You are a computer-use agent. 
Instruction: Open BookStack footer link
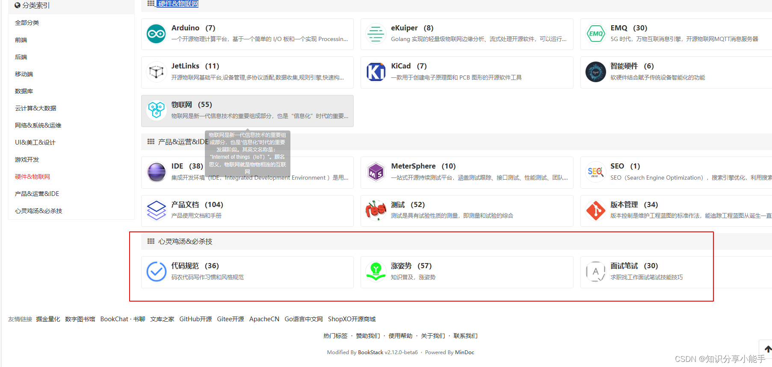click(x=370, y=352)
